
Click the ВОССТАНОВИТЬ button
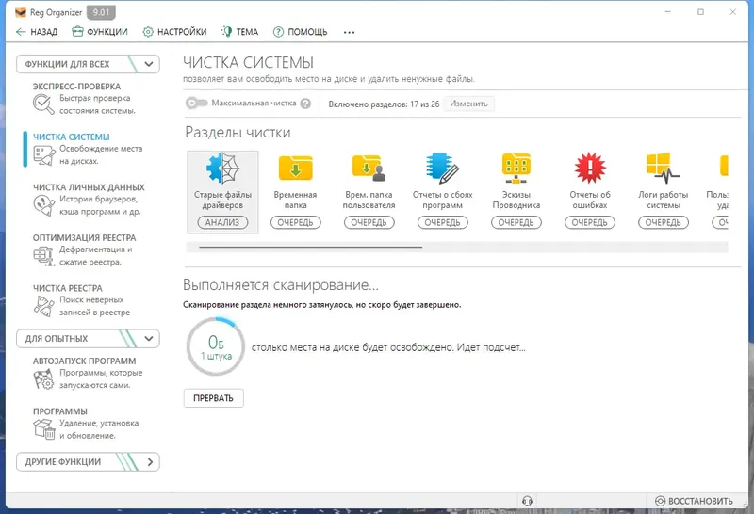pyautogui.click(x=695, y=501)
